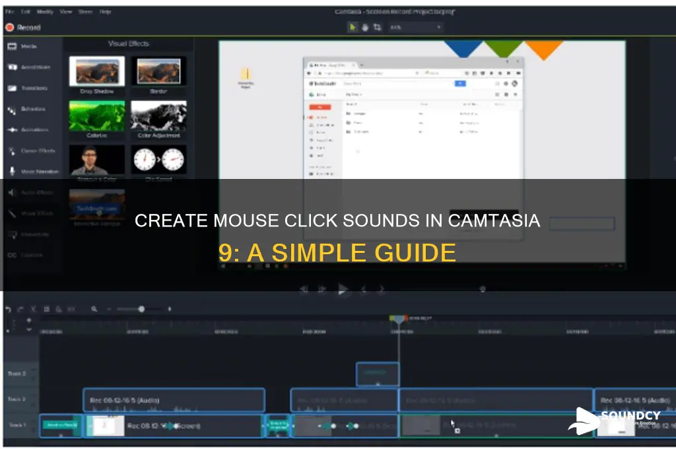This screenshot has width=676, height=449.
Task: Click the playback scrubber knob below canvas
Action: [x=483, y=289]
